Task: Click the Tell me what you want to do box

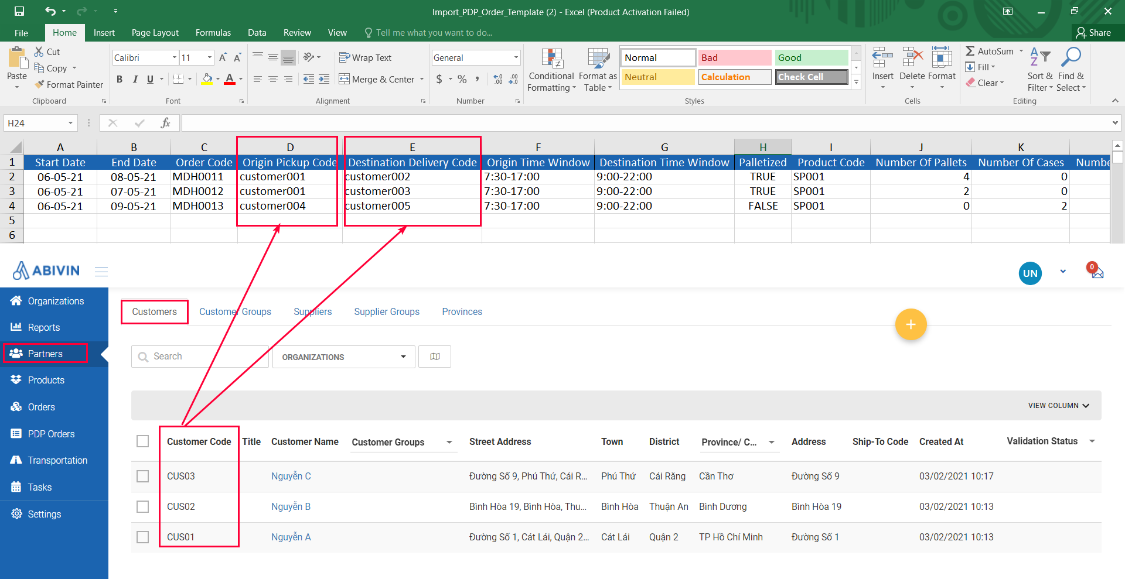Action: pyautogui.click(x=428, y=33)
